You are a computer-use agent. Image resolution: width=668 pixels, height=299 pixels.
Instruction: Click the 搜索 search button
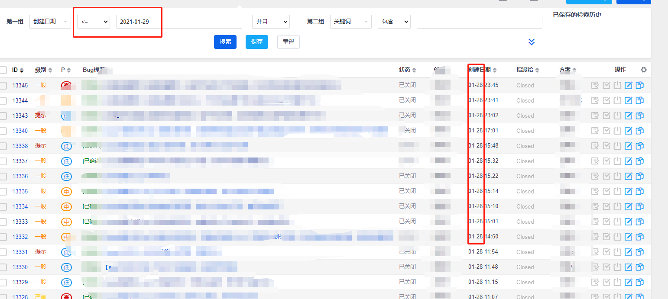pyautogui.click(x=225, y=42)
